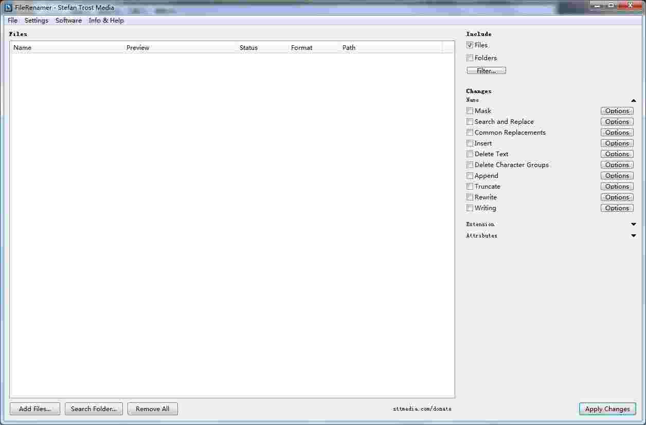The image size is (646, 425).
Task: Sort by the Status column header
Action: coord(262,47)
